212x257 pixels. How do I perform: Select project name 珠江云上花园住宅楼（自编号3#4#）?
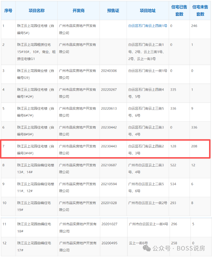35,150
